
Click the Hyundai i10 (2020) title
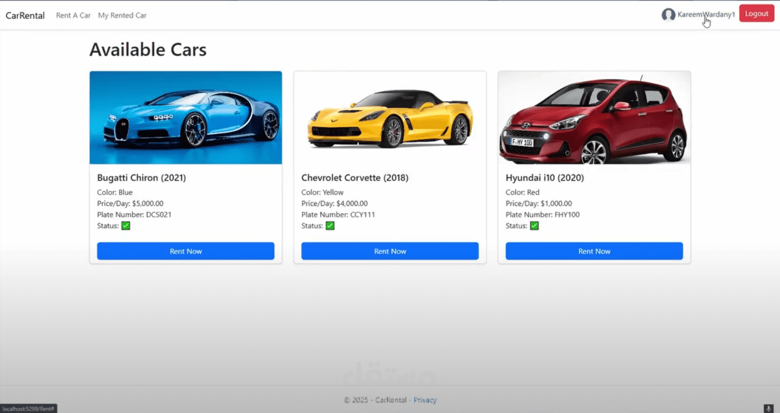coord(545,178)
